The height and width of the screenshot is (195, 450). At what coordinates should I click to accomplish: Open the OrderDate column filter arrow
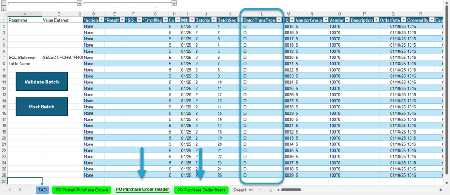tap(403, 20)
